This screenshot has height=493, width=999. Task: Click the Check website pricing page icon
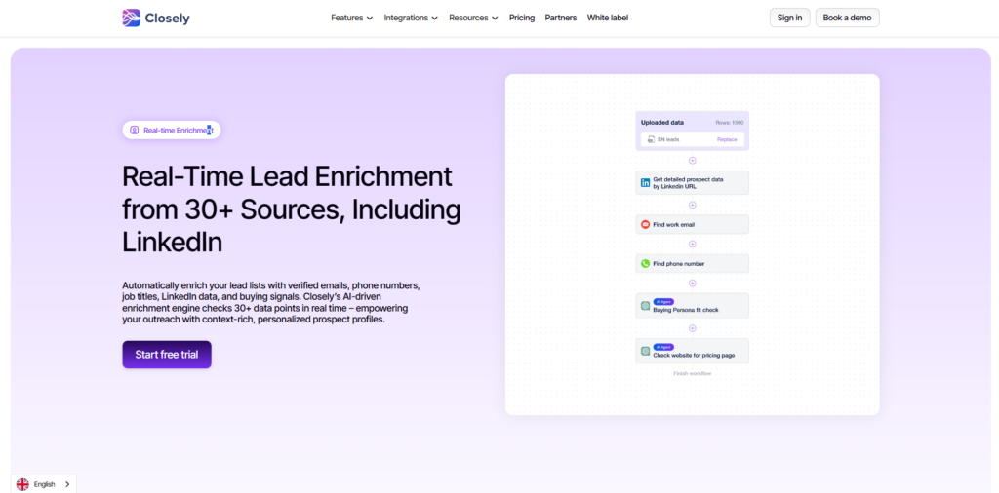click(x=645, y=351)
